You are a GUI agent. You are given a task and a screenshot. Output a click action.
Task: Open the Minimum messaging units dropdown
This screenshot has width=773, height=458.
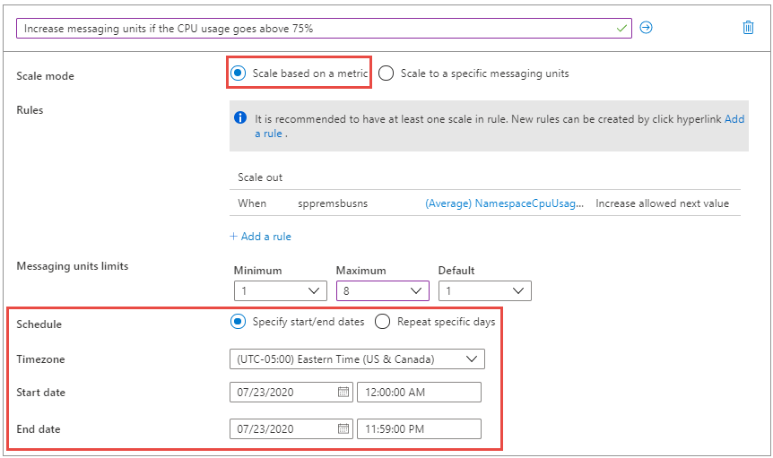pyautogui.click(x=280, y=290)
